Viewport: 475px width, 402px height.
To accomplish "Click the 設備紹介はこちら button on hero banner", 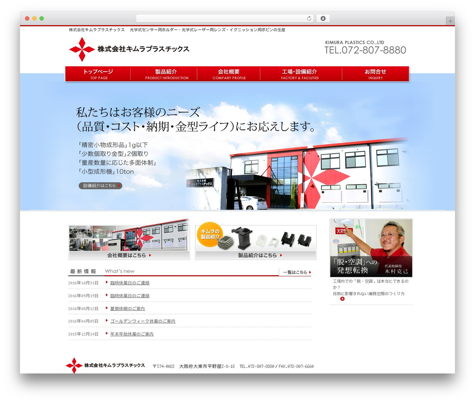I will point(100,185).
